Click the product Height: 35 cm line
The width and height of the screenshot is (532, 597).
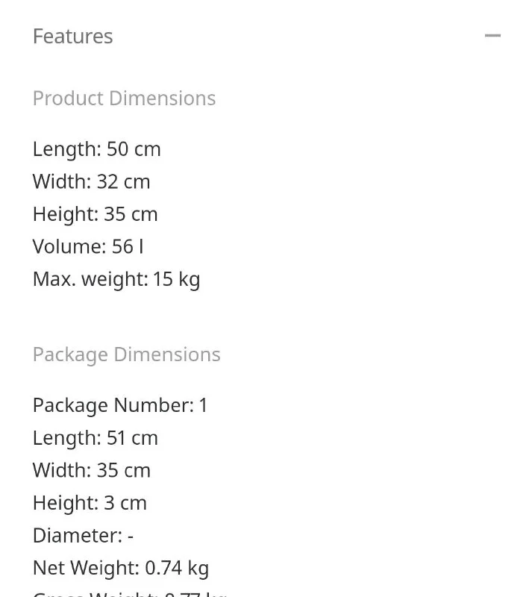tap(95, 215)
